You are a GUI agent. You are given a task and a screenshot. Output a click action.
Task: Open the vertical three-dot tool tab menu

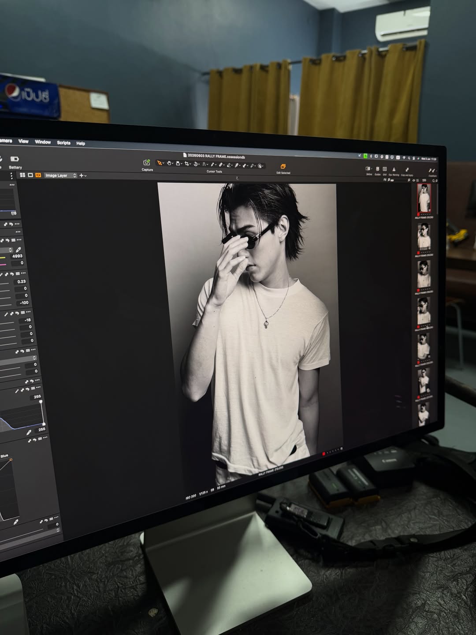point(11,176)
